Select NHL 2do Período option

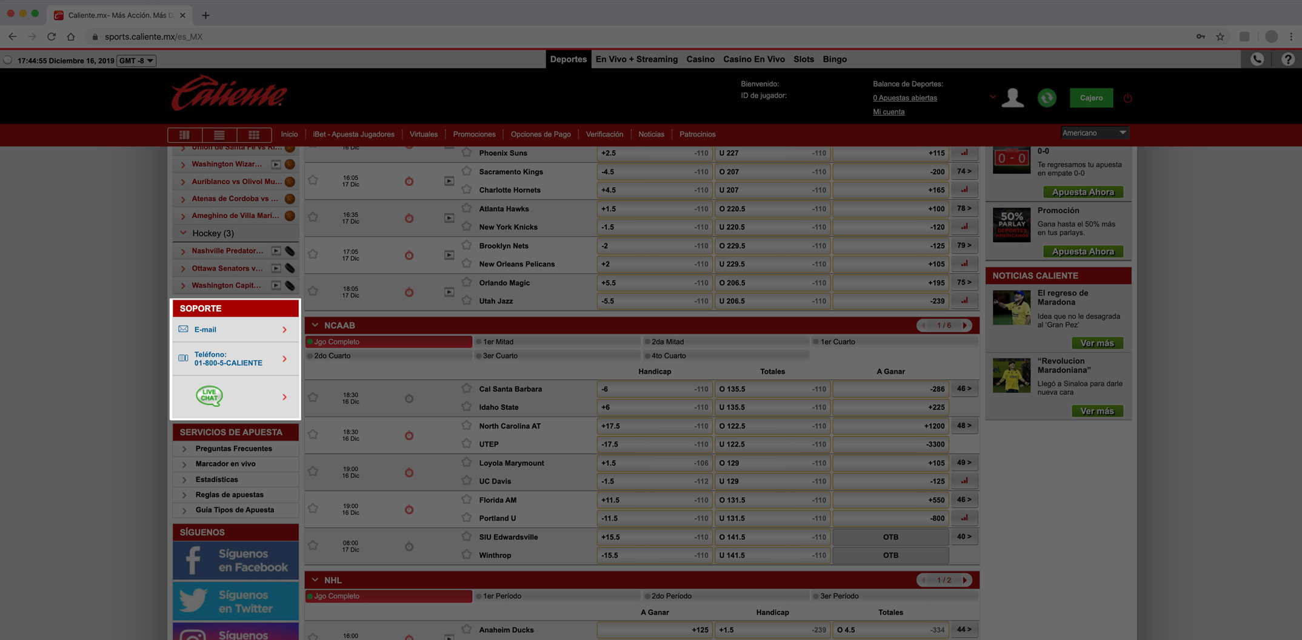pyautogui.click(x=726, y=596)
